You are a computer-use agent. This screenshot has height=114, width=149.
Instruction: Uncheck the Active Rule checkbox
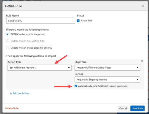pyautogui.click(x=78, y=21)
